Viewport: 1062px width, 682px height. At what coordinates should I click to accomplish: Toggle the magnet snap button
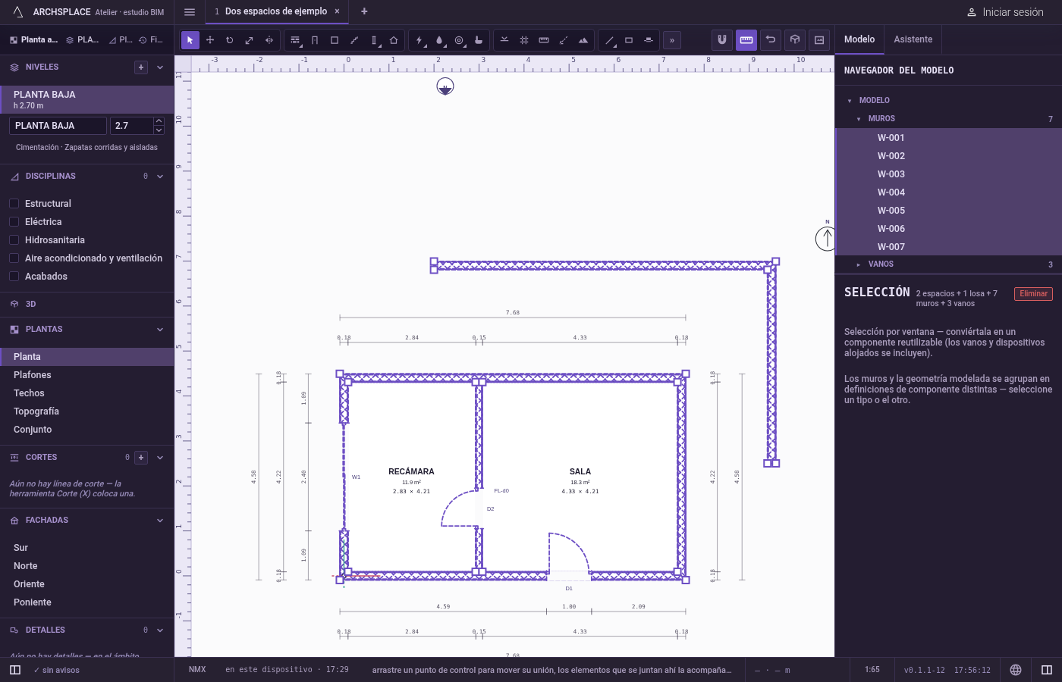(x=722, y=40)
